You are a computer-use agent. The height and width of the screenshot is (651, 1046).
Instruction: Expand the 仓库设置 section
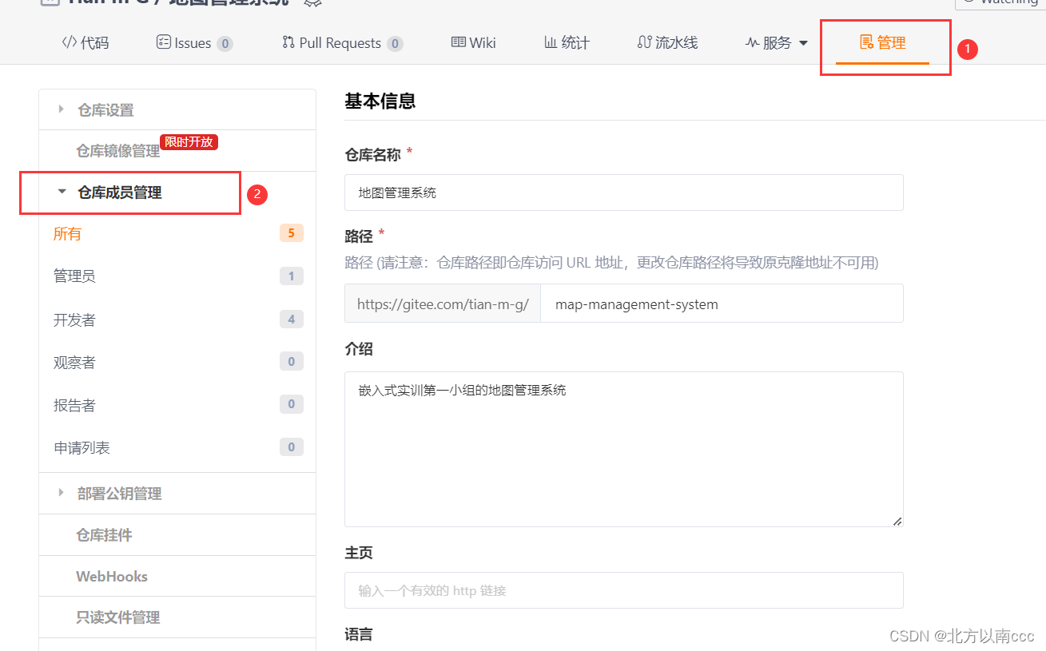pos(177,110)
